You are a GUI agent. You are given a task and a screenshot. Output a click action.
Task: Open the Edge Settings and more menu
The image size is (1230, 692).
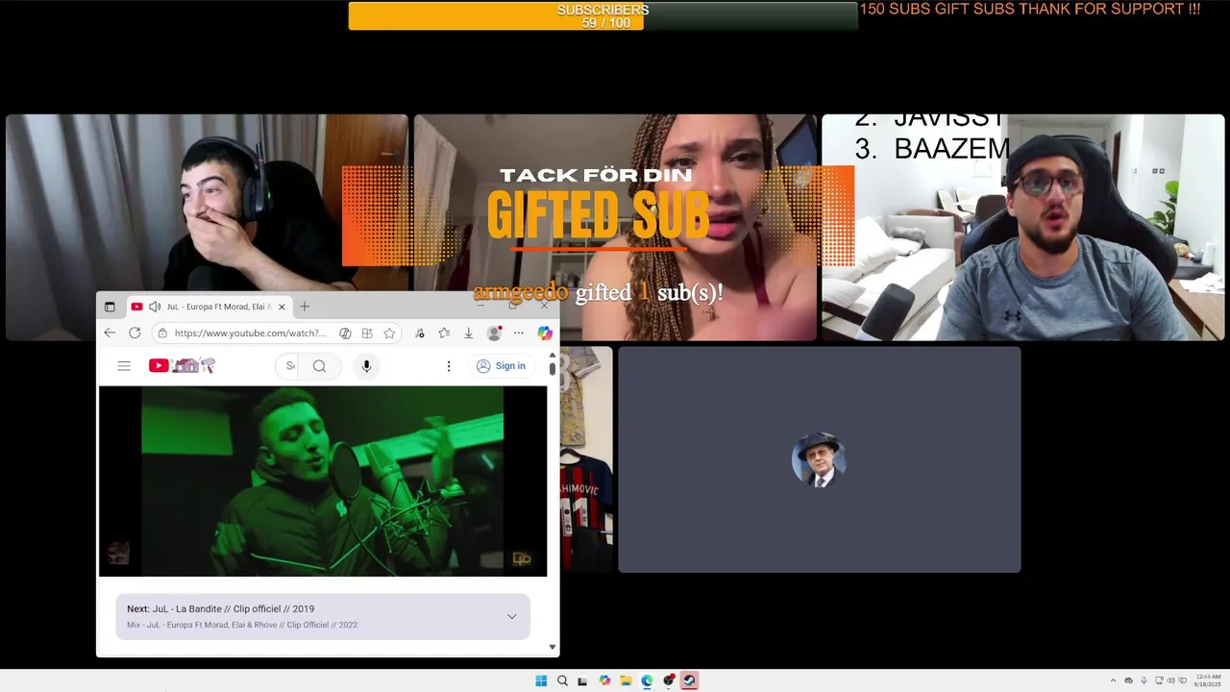(x=519, y=334)
